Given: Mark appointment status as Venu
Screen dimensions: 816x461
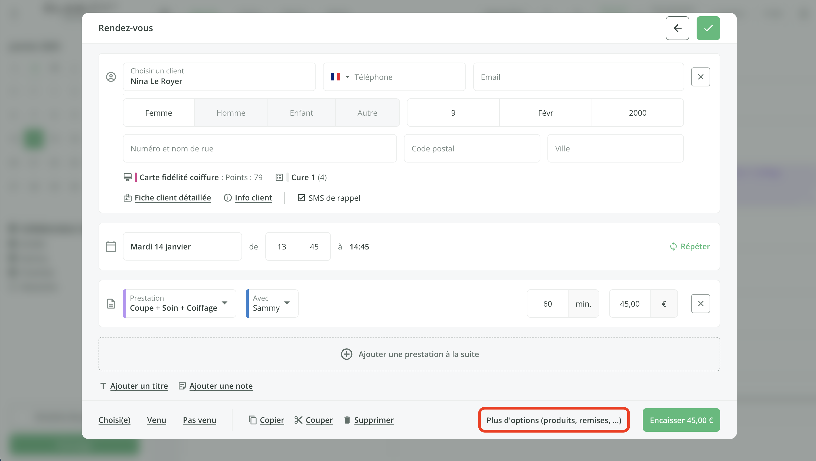Looking at the screenshot, I should click(x=156, y=420).
